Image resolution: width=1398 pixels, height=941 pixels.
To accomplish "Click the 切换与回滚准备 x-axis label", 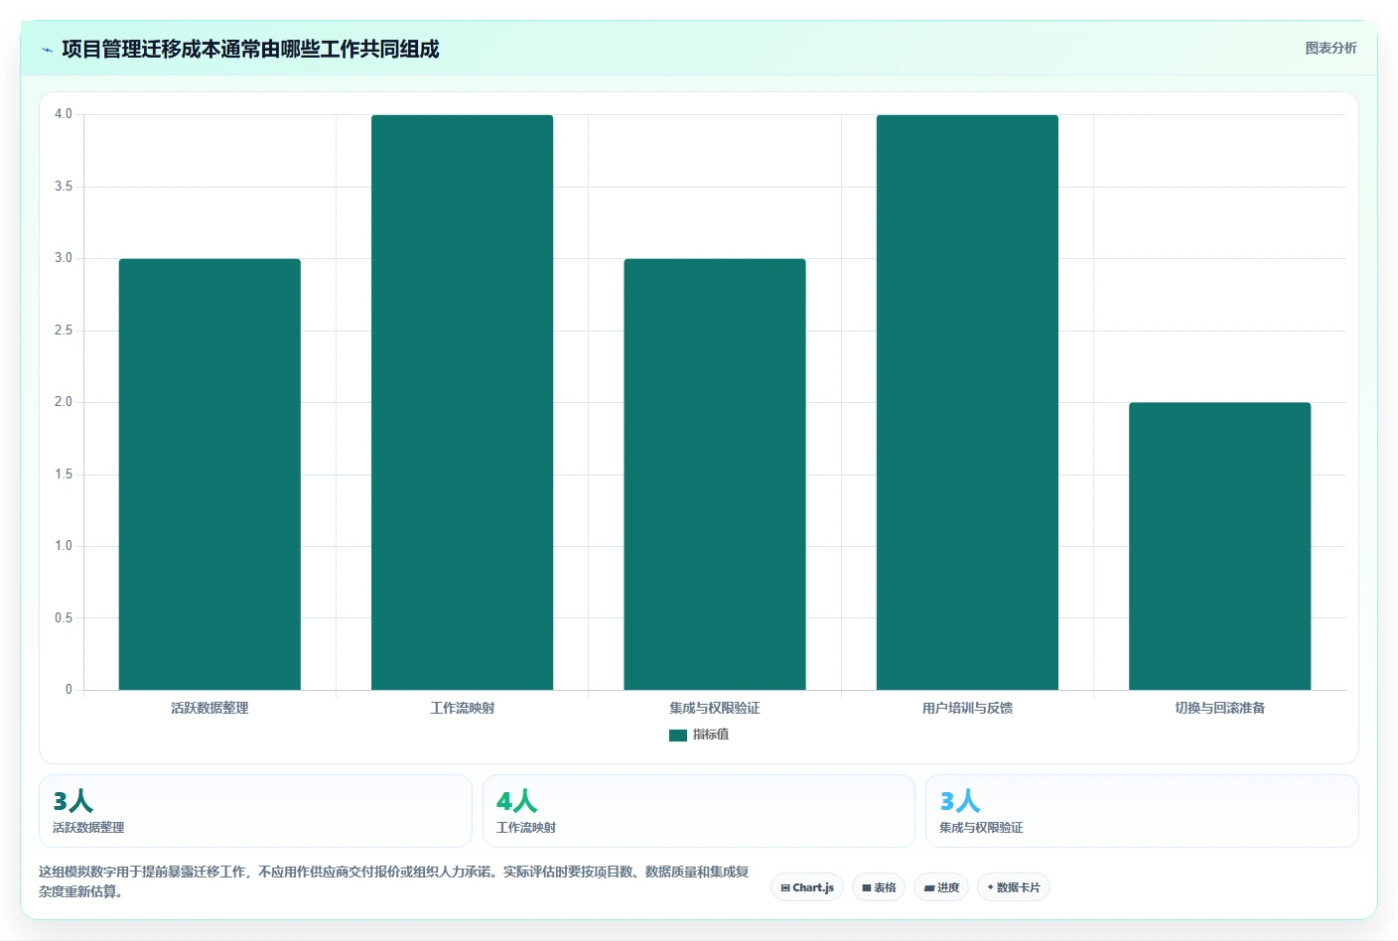I will [1219, 708].
